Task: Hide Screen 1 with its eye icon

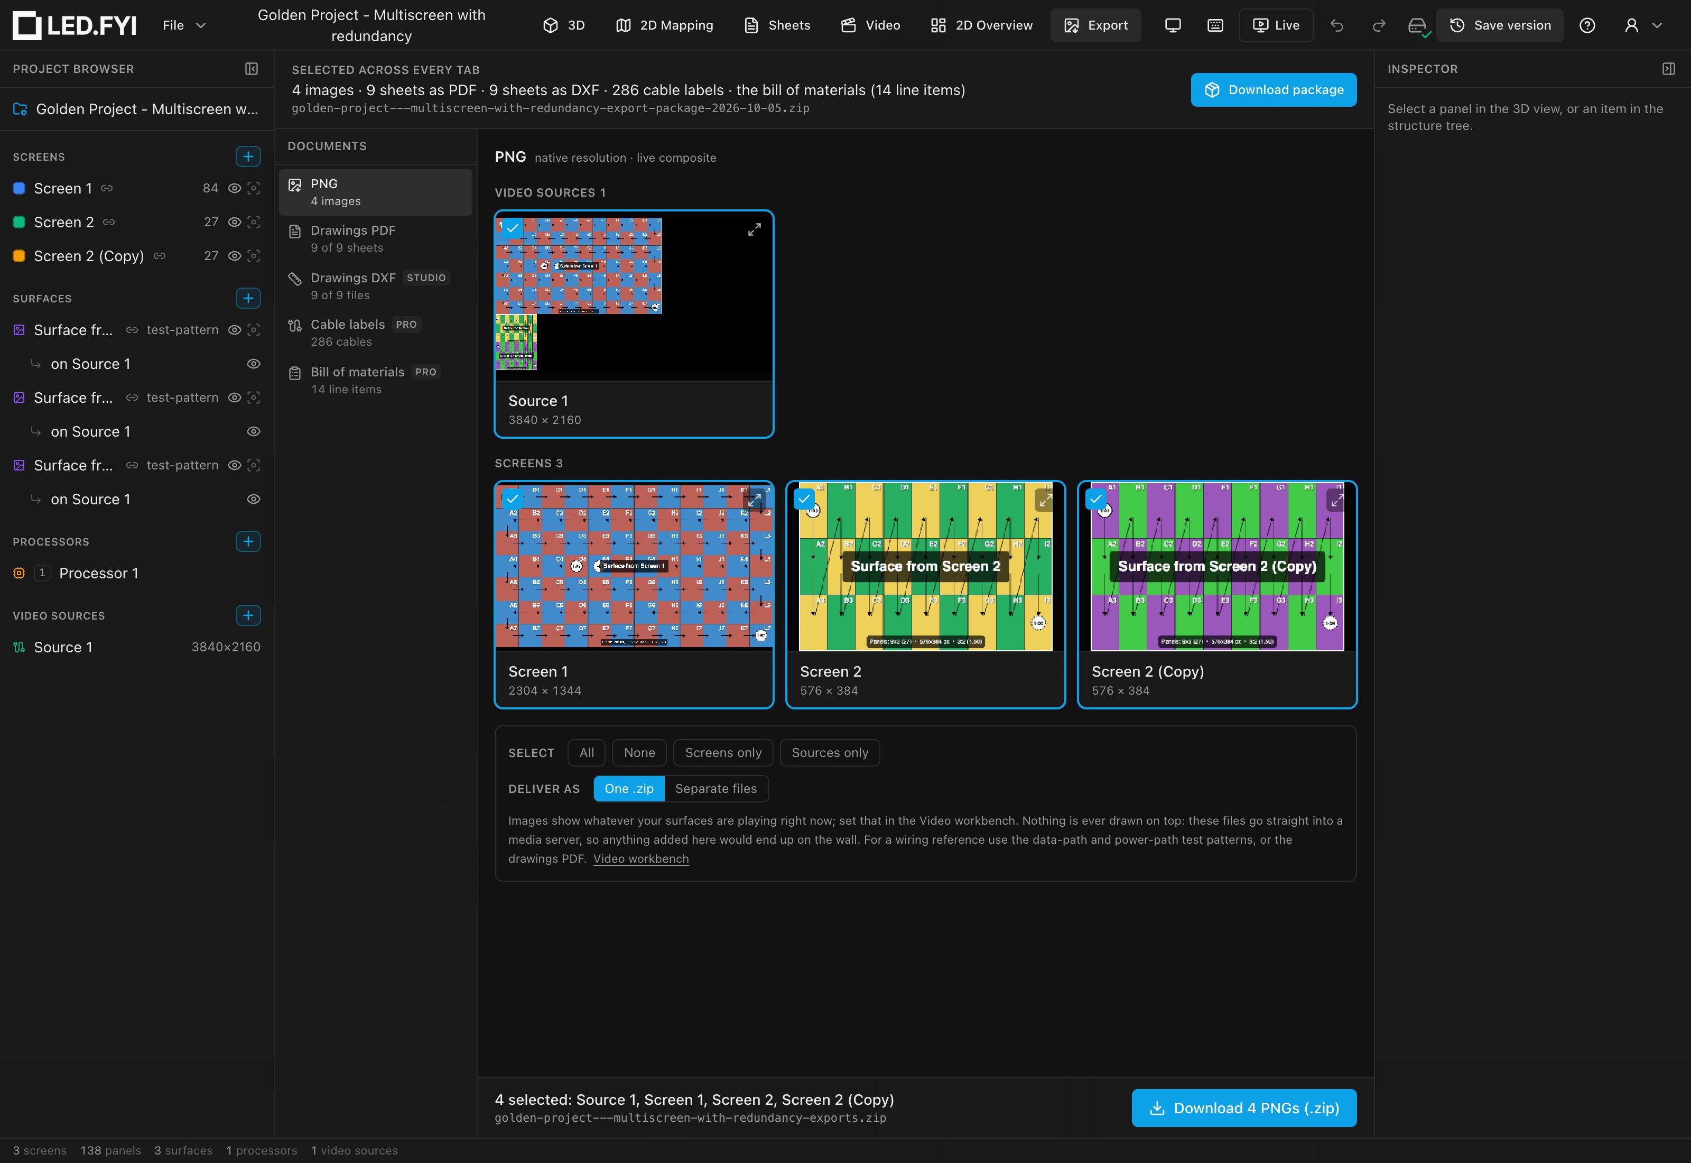Action: [x=234, y=188]
